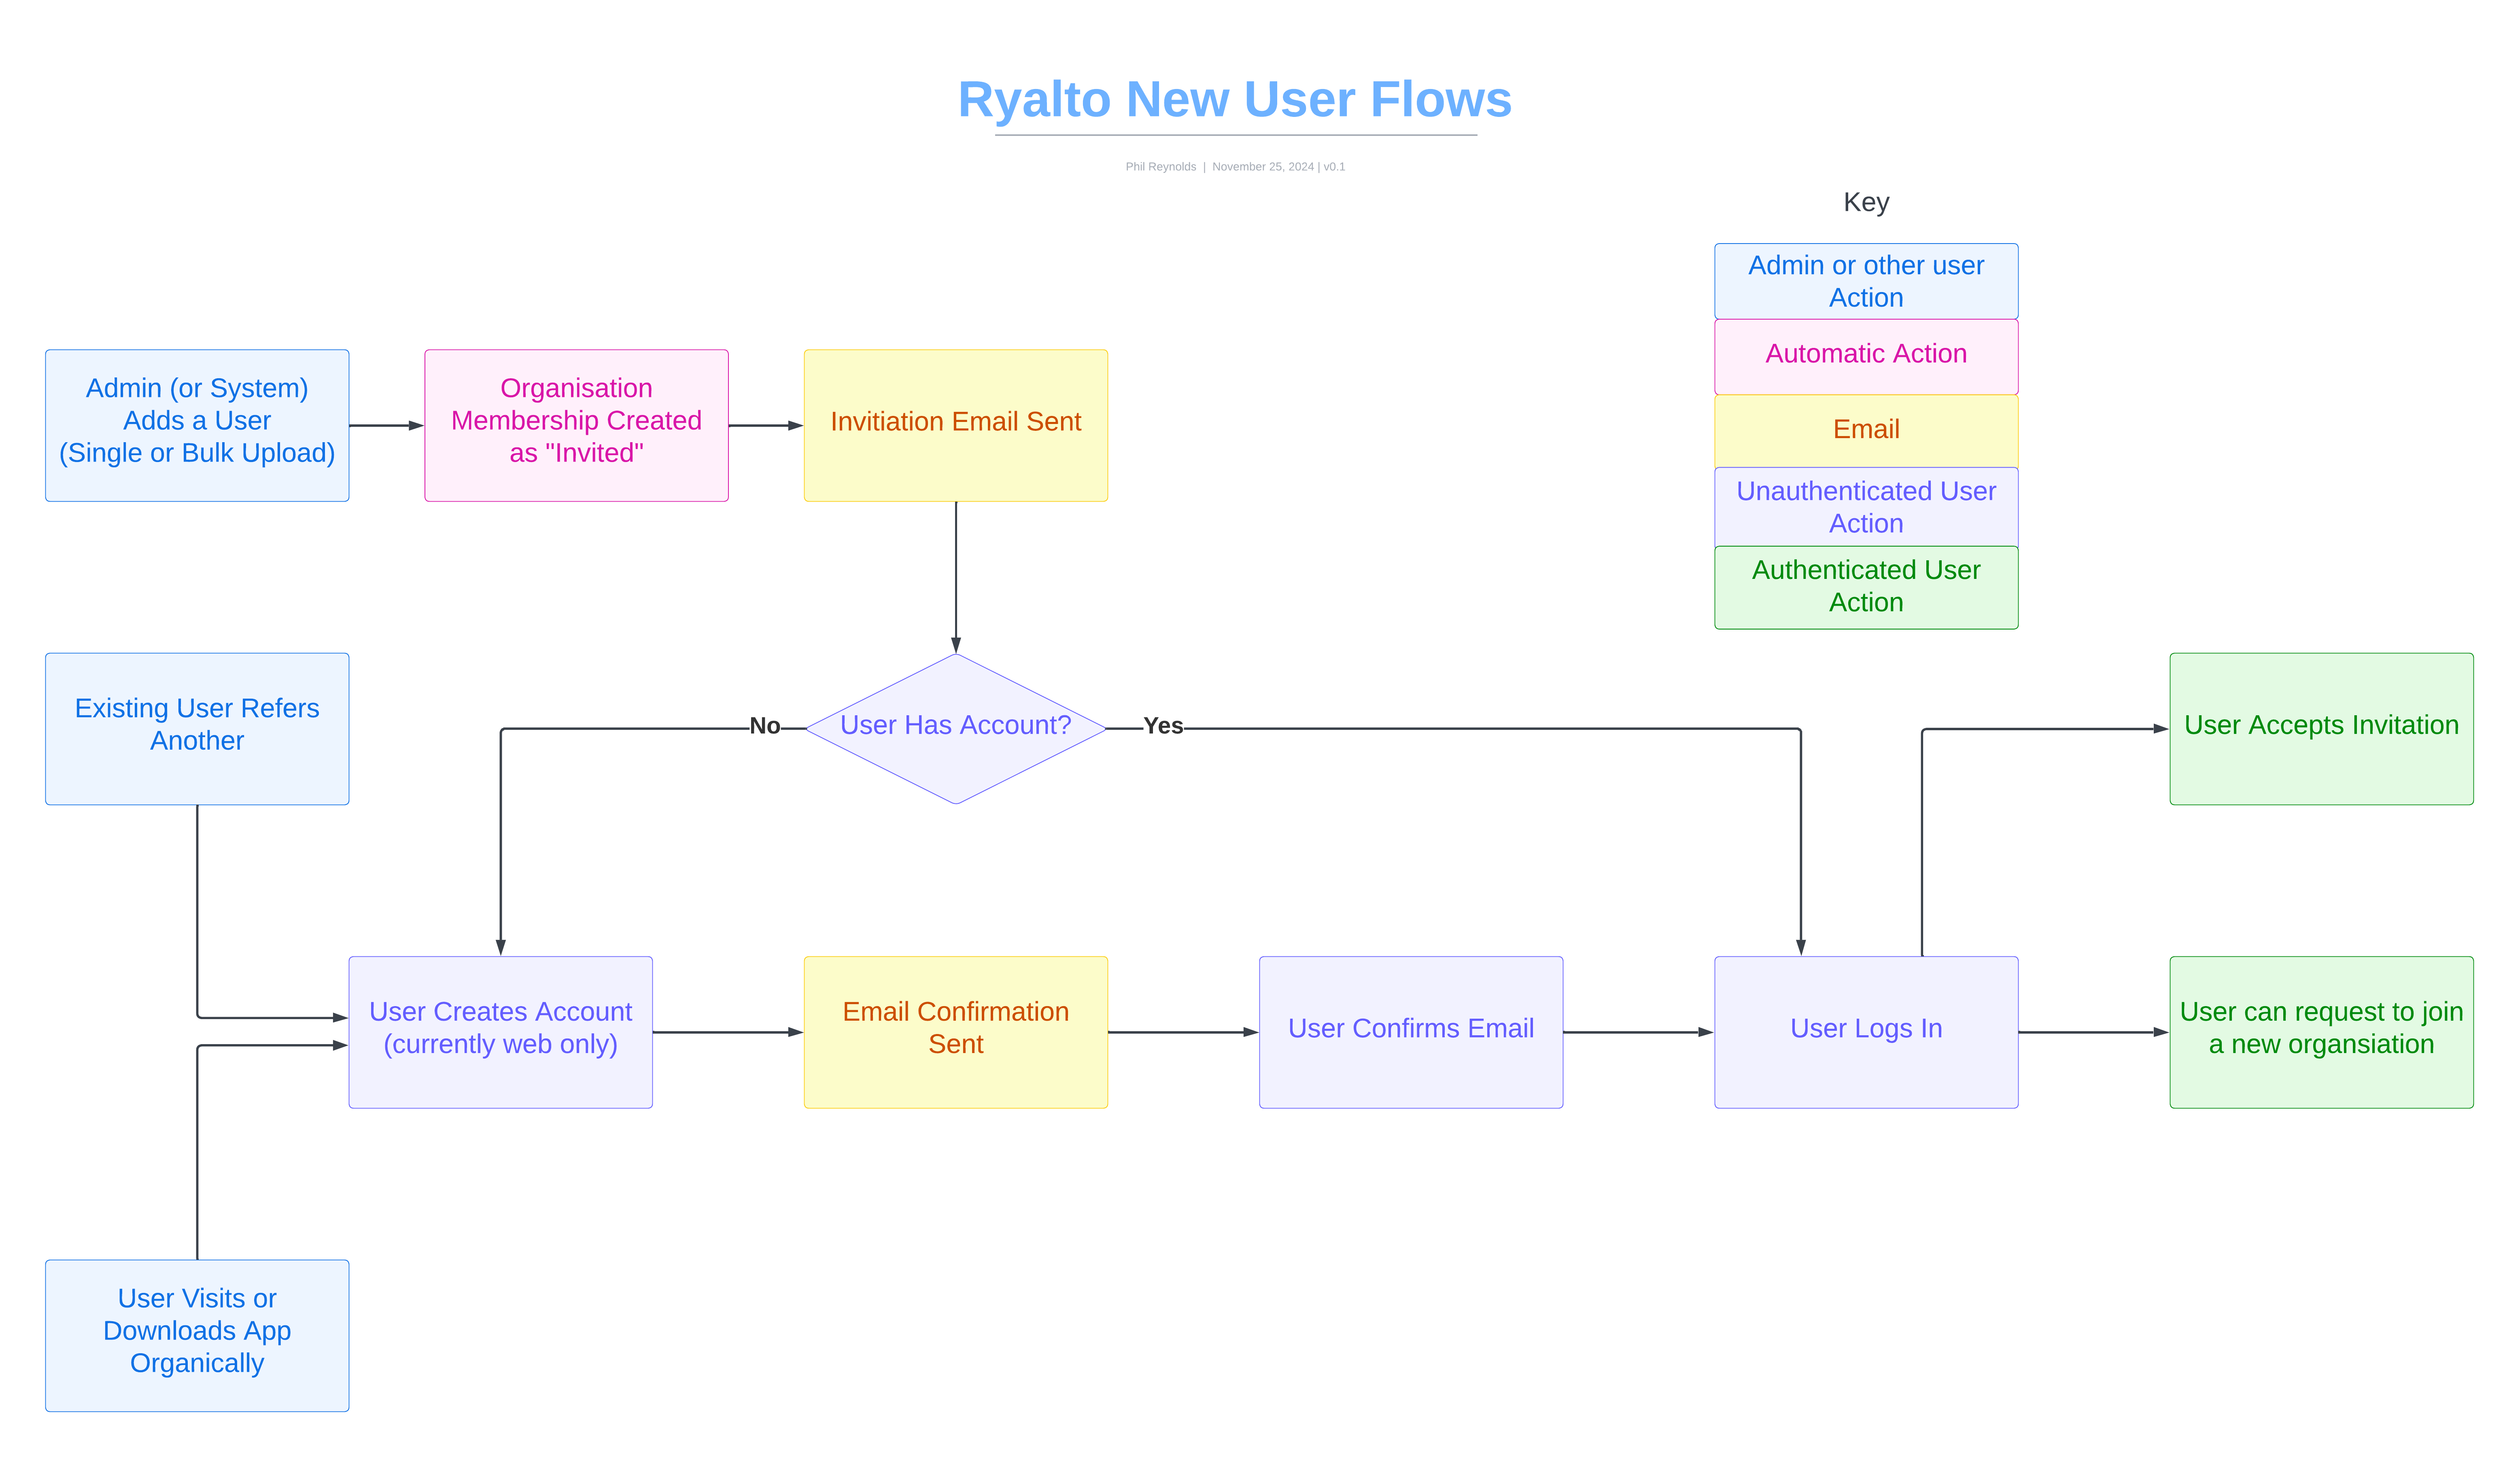Image resolution: width=2520 pixels, height=1458 pixels.
Task: Click 'User Visits or Downloads App' box
Action: tap(197, 1334)
